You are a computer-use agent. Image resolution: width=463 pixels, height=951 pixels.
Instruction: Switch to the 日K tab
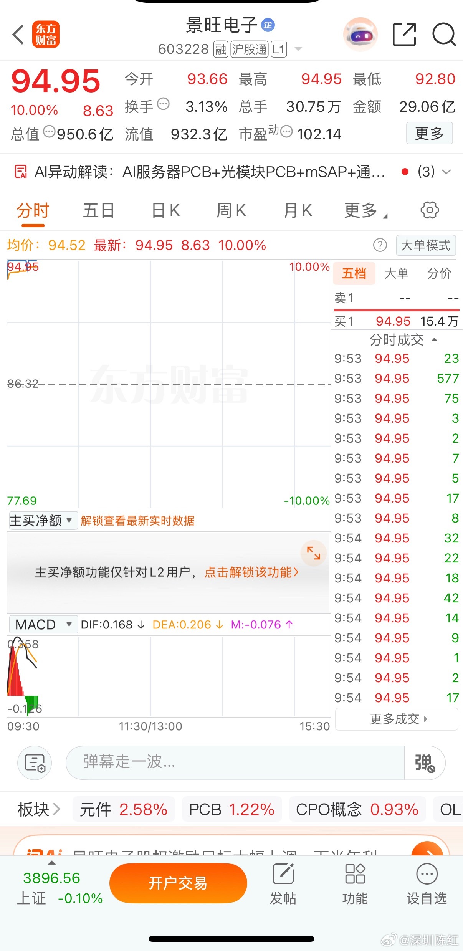166,210
